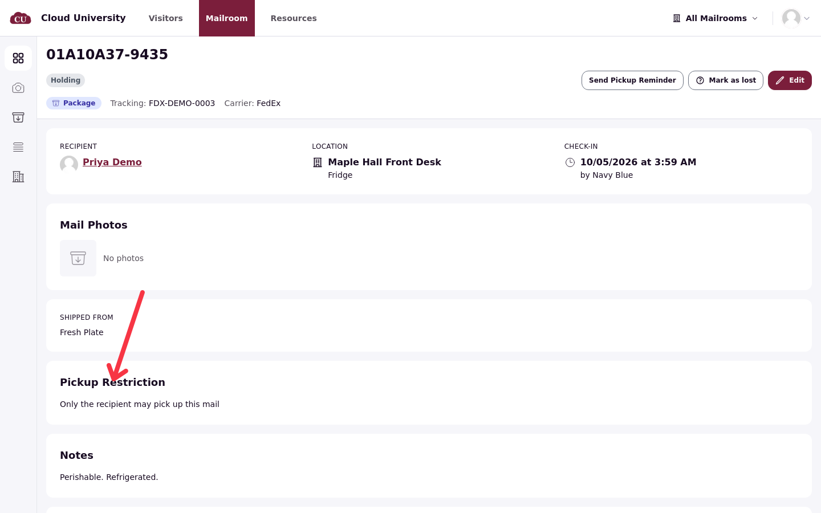Open the Priya Demo recipient link
The width and height of the screenshot is (821, 513).
pos(112,162)
